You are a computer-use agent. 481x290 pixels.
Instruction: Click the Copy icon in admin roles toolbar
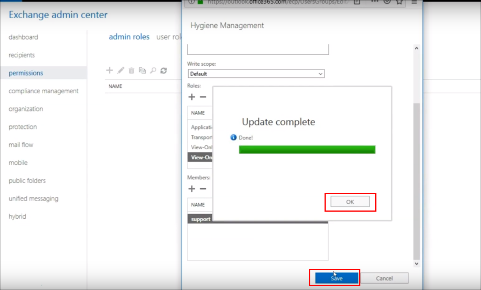(142, 70)
